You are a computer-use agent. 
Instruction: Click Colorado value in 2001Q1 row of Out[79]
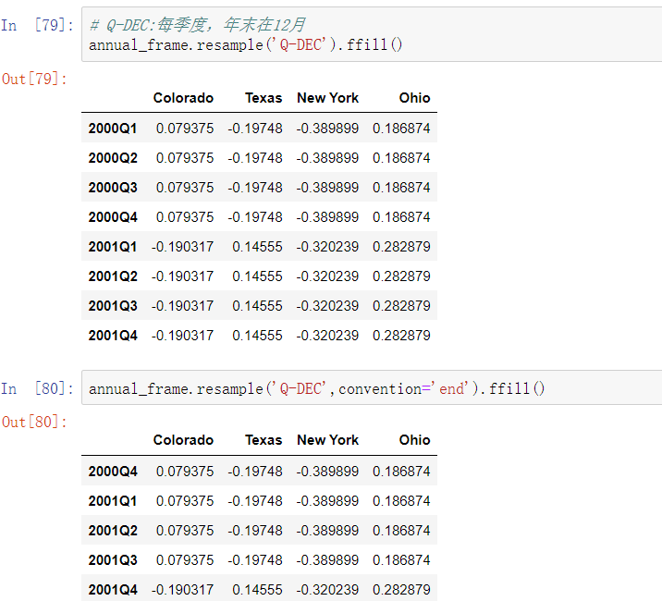pos(182,247)
